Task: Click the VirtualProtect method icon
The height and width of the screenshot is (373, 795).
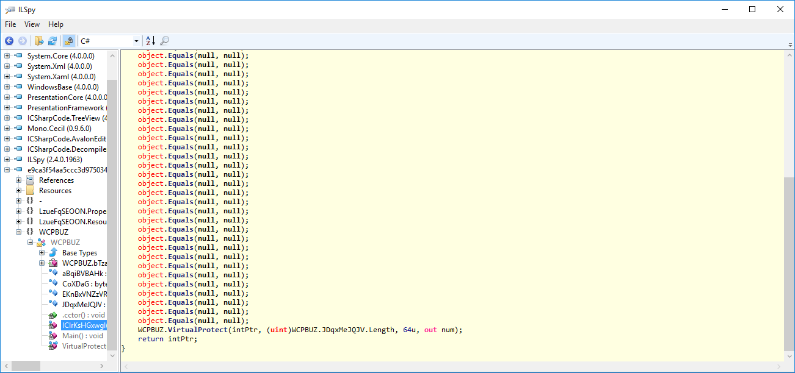Action: click(x=53, y=346)
